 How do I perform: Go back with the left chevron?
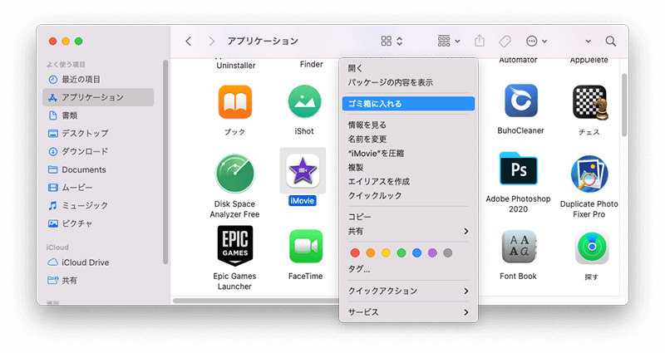click(x=189, y=41)
